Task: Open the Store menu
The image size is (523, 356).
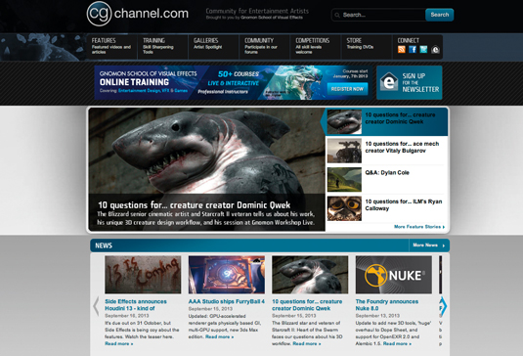Action: 367,46
